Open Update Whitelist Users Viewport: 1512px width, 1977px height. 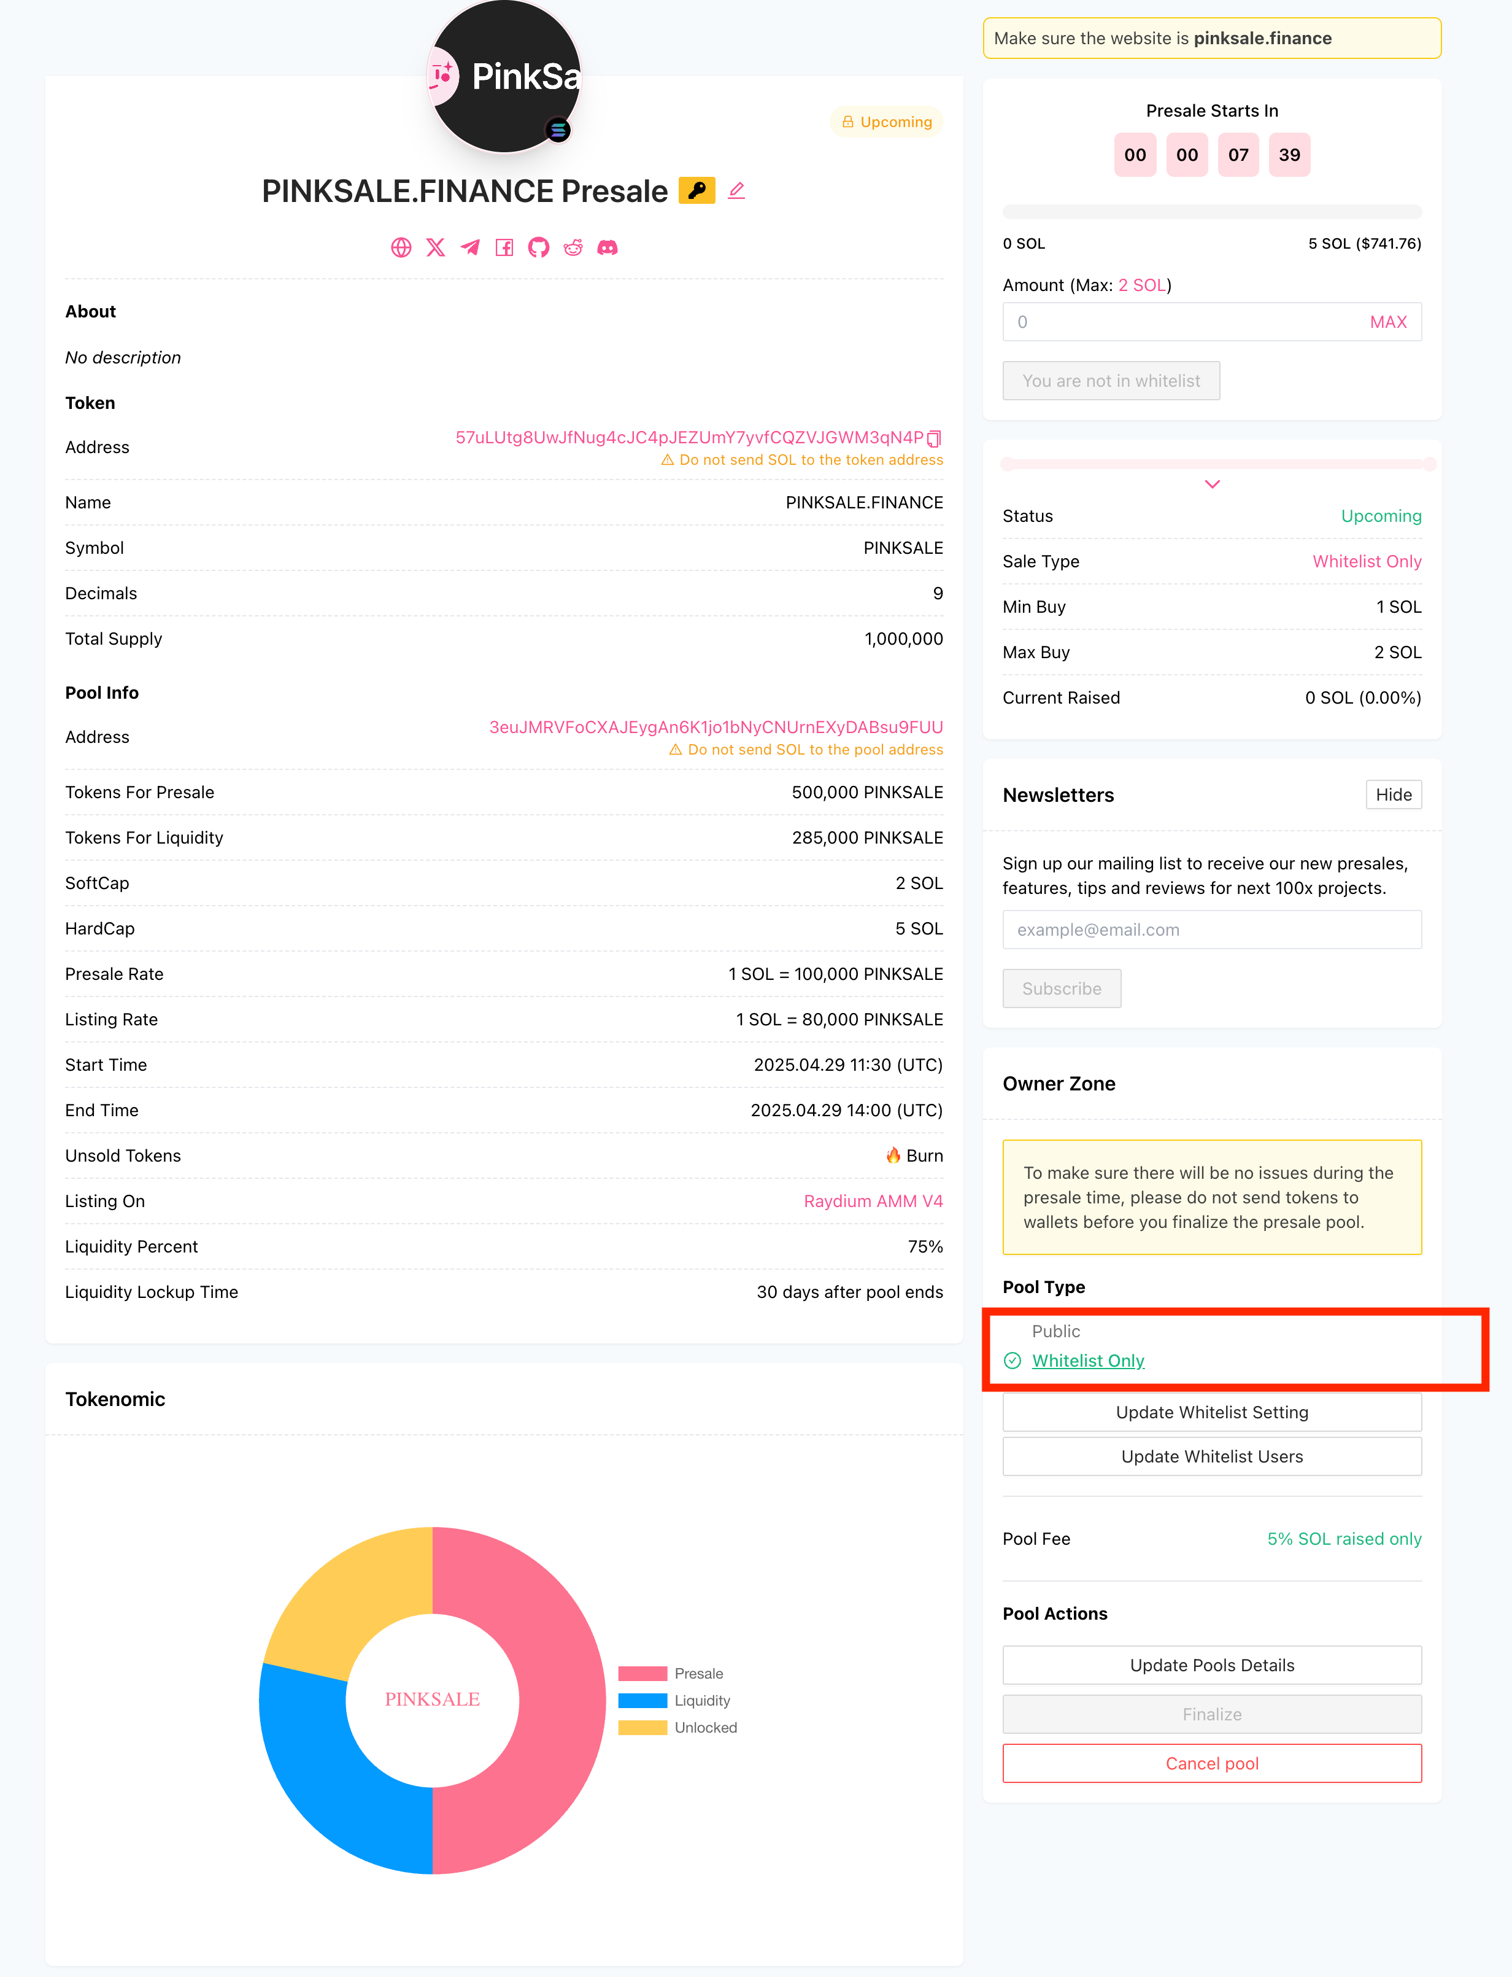coord(1213,1456)
